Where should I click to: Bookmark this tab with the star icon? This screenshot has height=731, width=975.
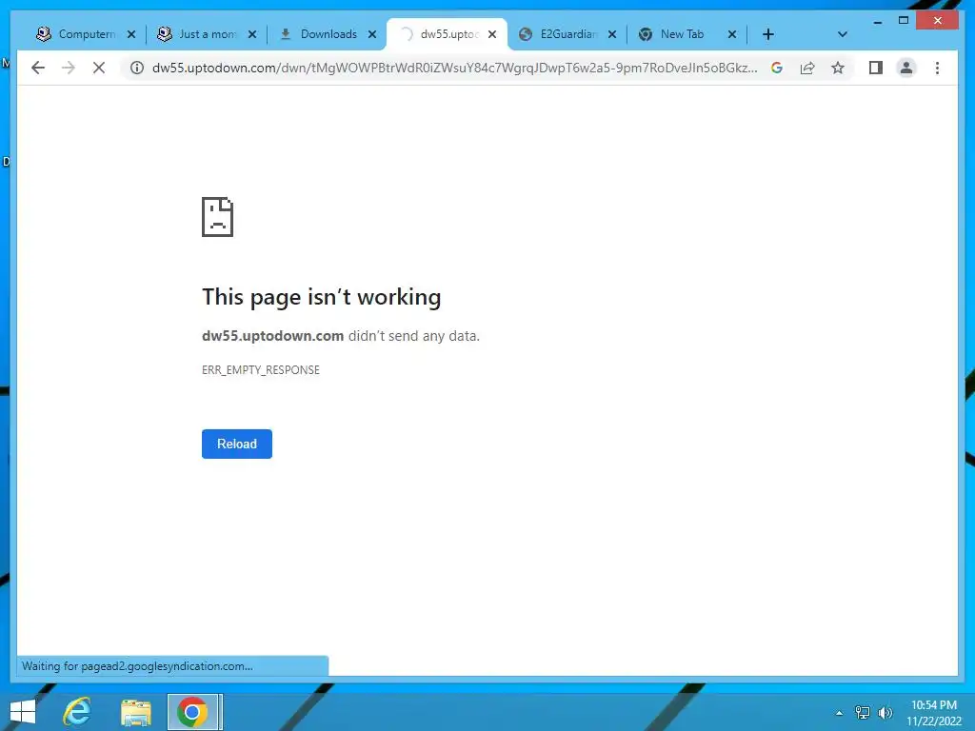coord(838,68)
